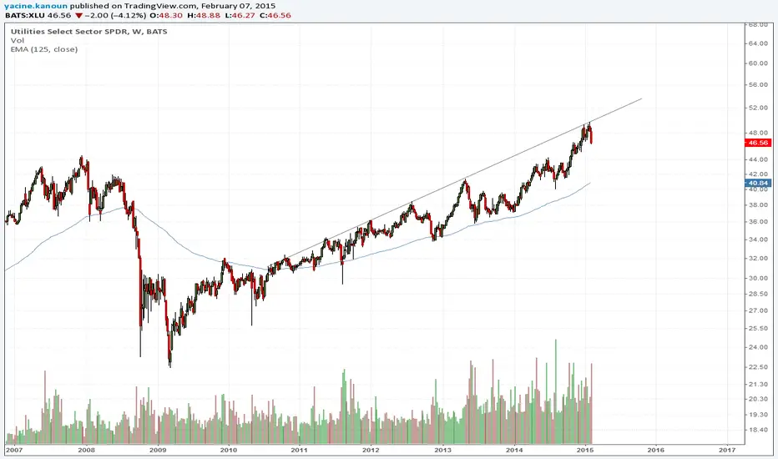
Task: Click the 34.00 price axis label
Action: (758, 240)
